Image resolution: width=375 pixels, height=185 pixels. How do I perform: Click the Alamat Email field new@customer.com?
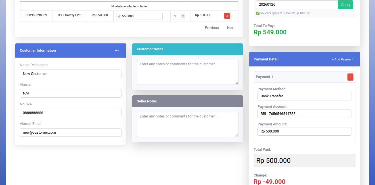71,133
